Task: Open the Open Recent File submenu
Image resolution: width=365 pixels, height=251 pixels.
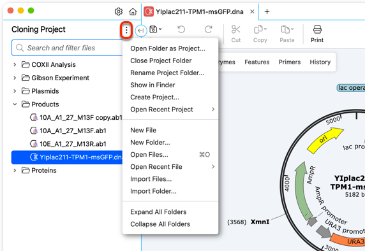Action: [170, 167]
